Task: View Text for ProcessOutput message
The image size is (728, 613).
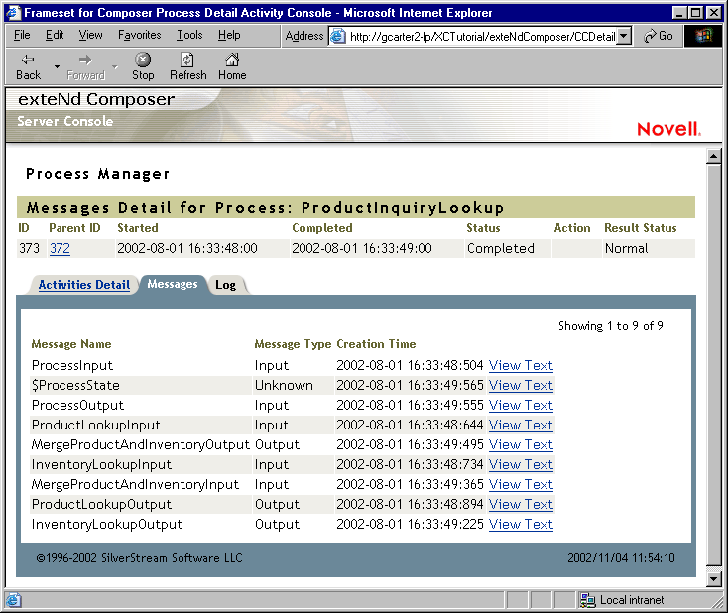Action: tap(521, 405)
